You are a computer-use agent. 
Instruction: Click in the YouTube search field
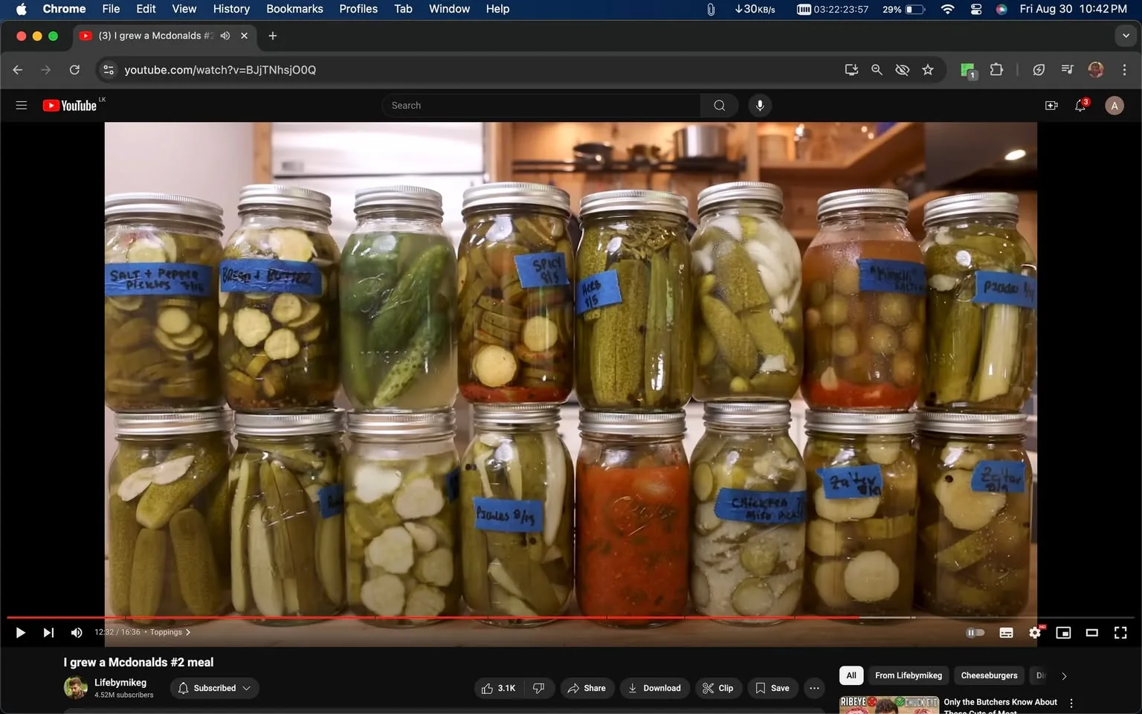click(541, 105)
